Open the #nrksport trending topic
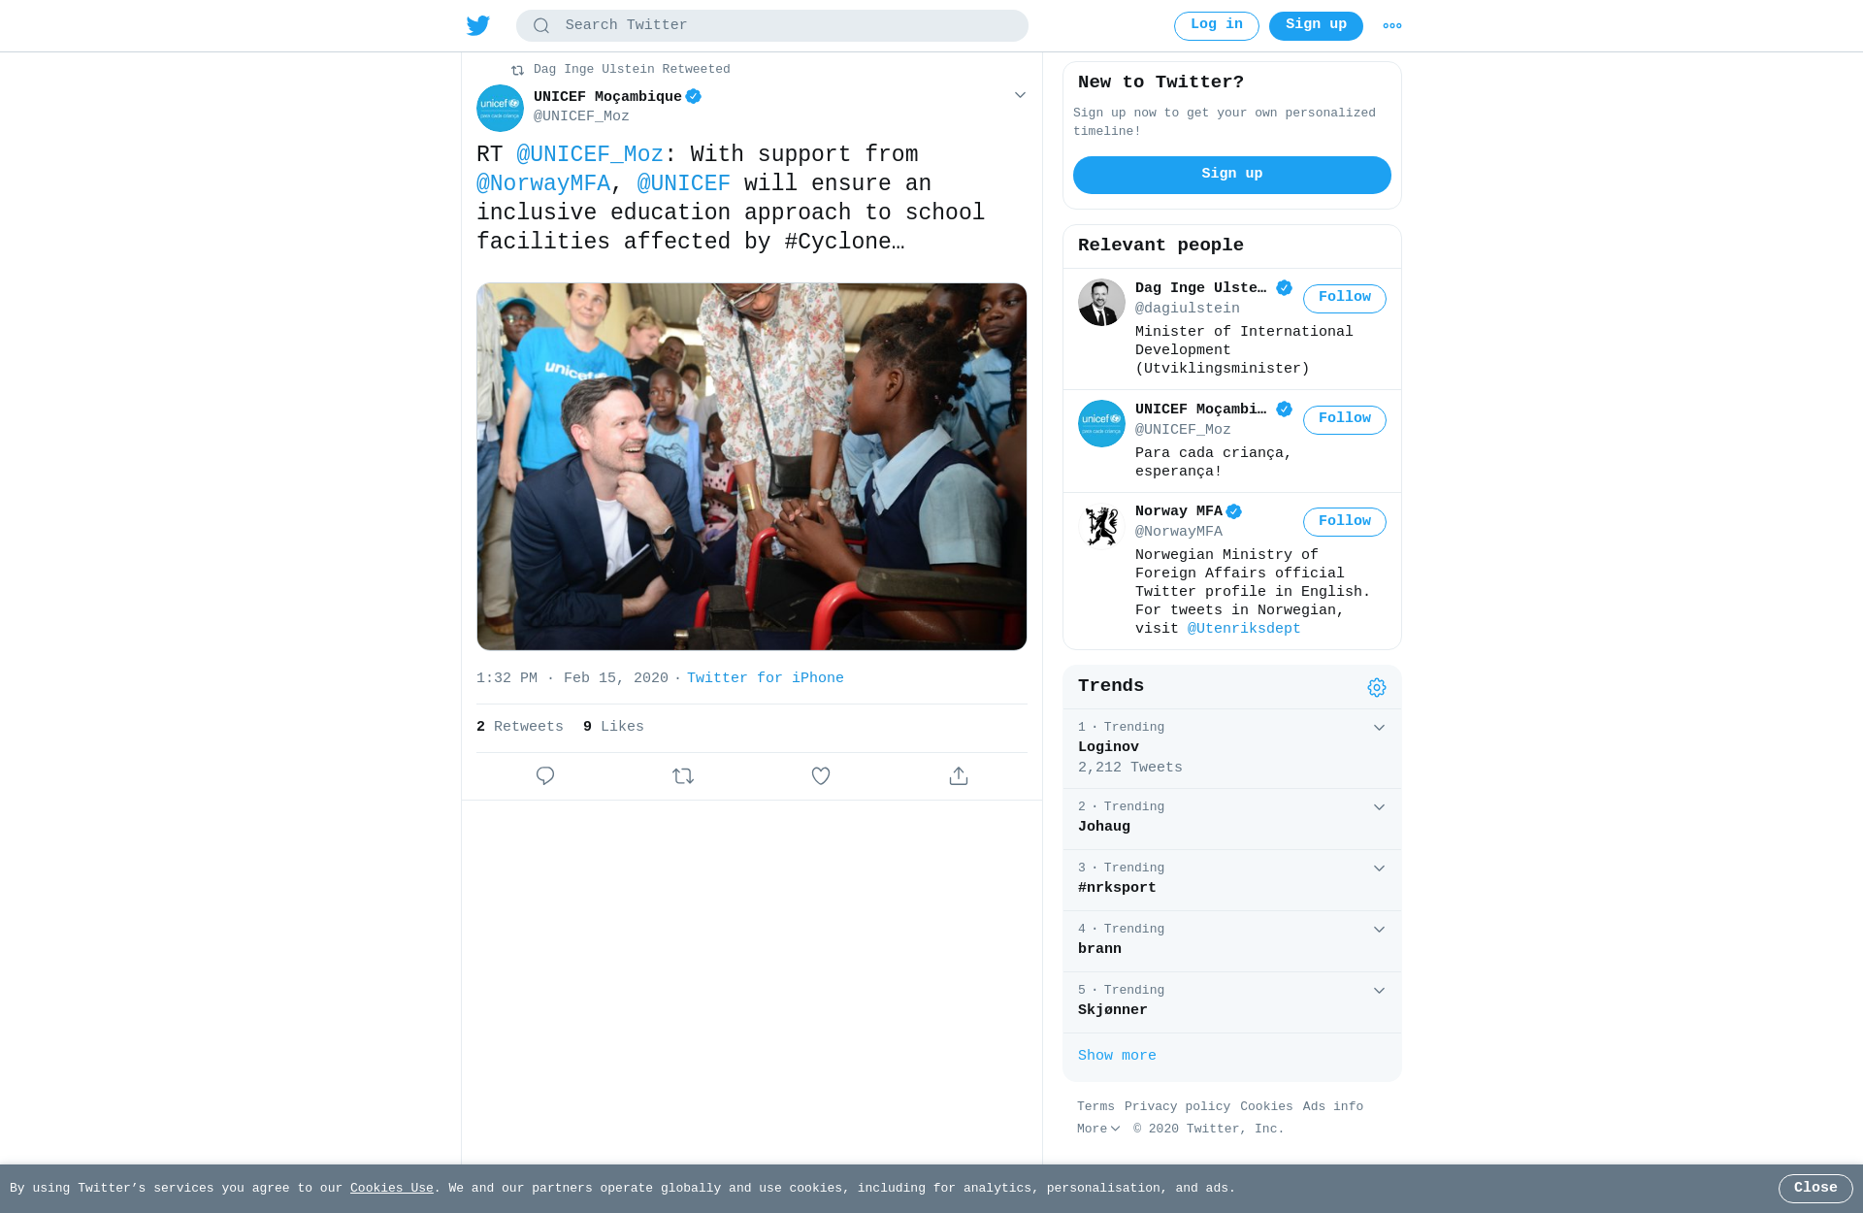1863x1213 pixels. tap(1117, 888)
